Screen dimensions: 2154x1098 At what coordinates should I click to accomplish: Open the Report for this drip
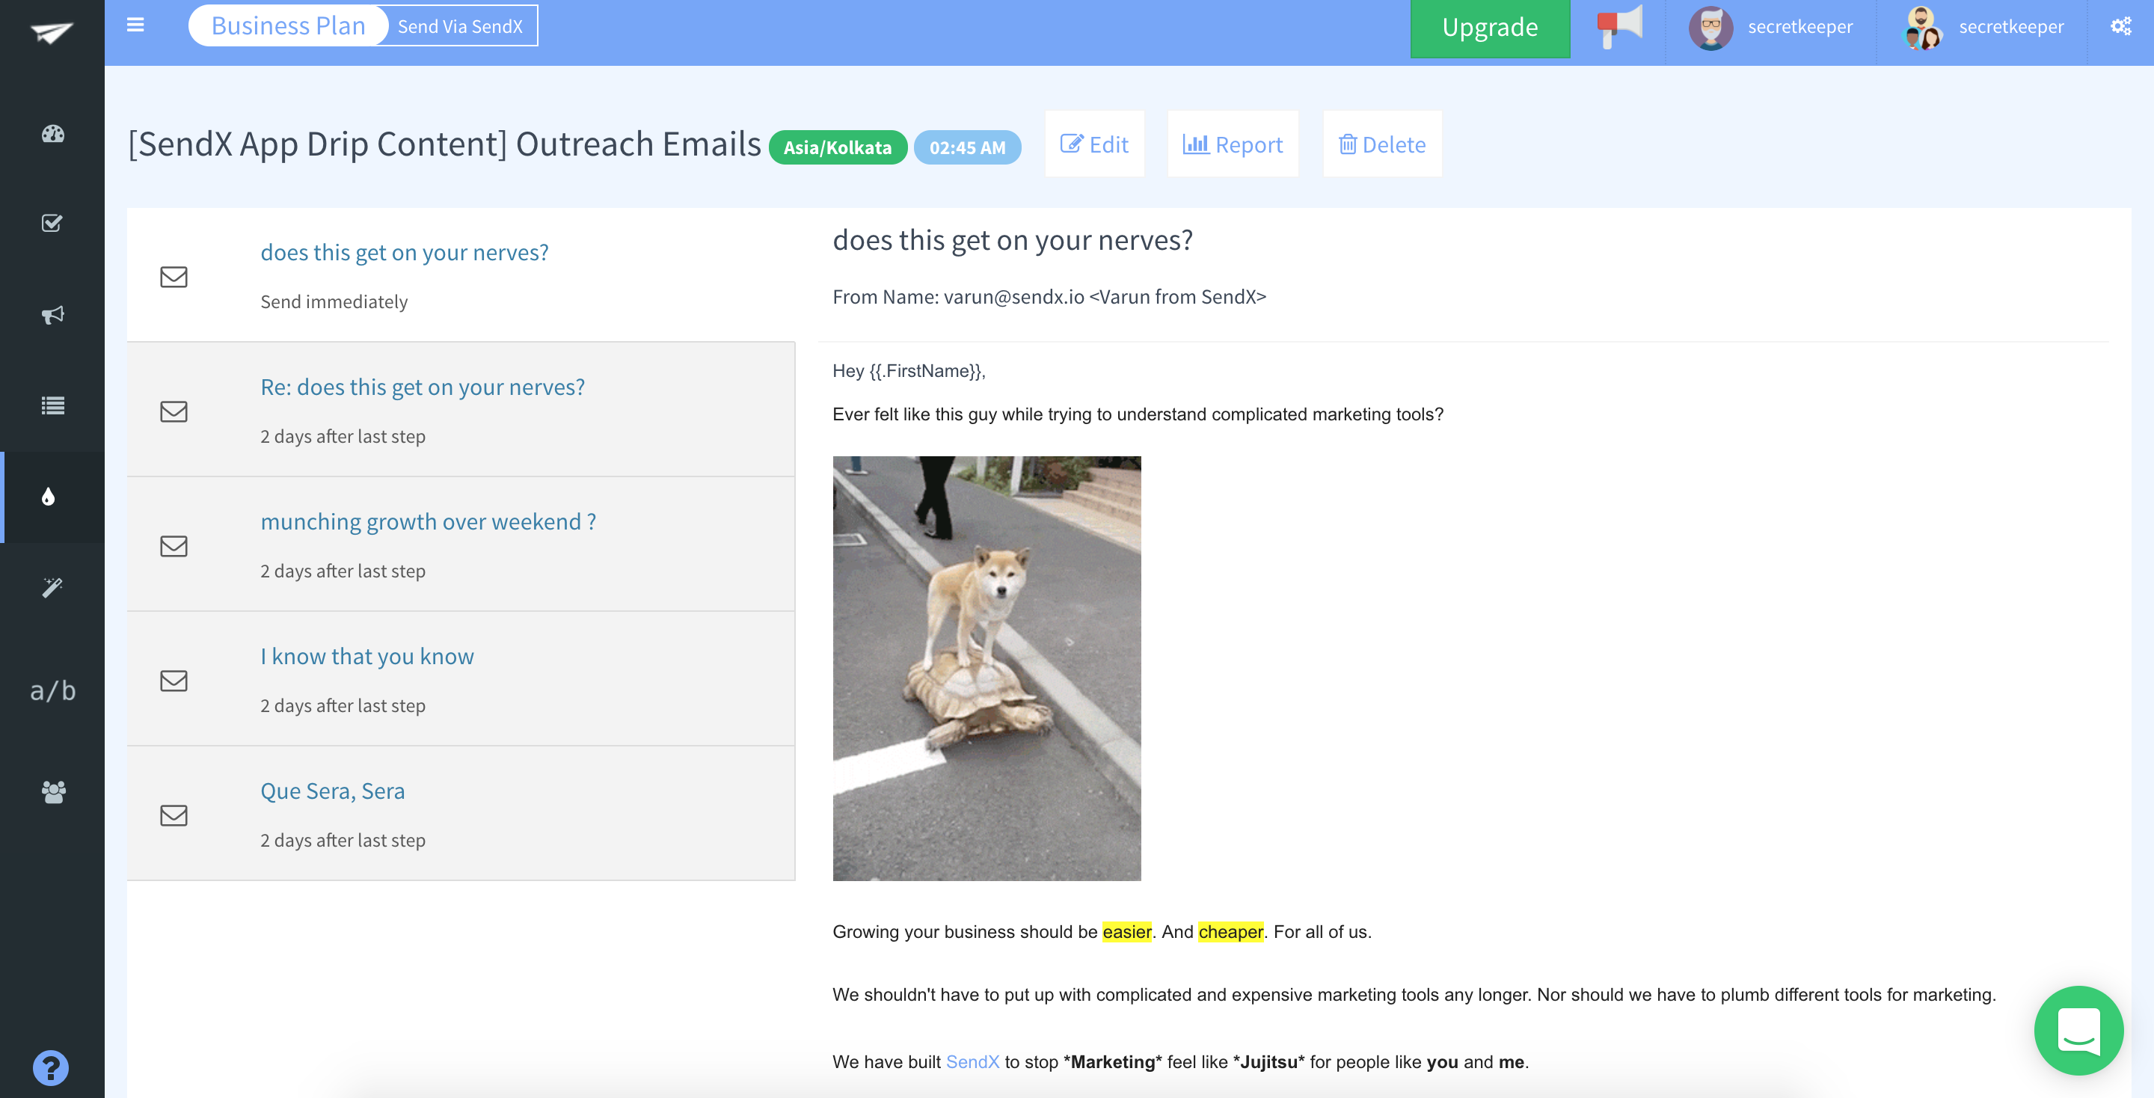pyautogui.click(x=1233, y=144)
